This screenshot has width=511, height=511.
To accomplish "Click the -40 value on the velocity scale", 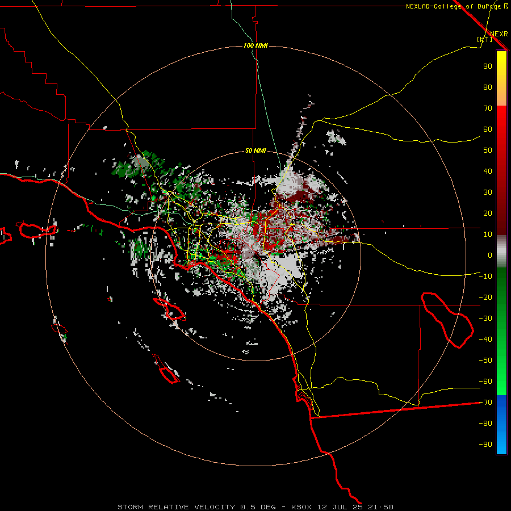I will (x=485, y=340).
